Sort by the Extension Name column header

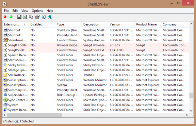coord(15,24)
